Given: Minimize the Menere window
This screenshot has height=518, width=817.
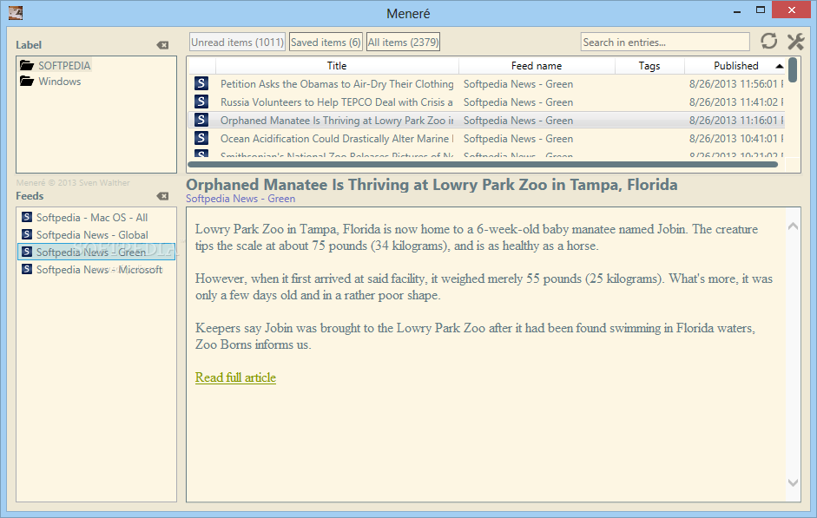Looking at the screenshot, I should click(737, 11).
